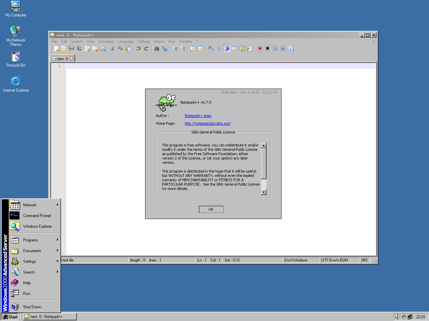
Task: Expand the Search submenu in Start menu
Action: [34, 272]
